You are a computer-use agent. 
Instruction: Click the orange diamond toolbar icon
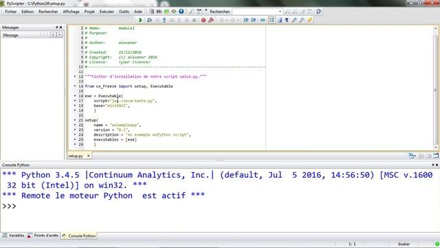point(174,12)
